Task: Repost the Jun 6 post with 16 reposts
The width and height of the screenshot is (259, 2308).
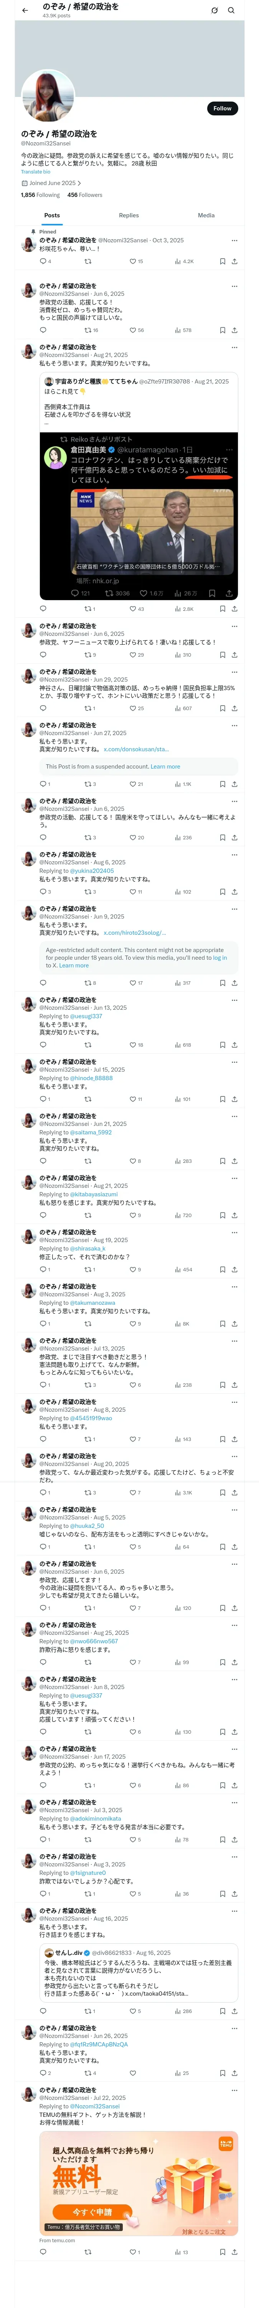Action: point(91,330)
